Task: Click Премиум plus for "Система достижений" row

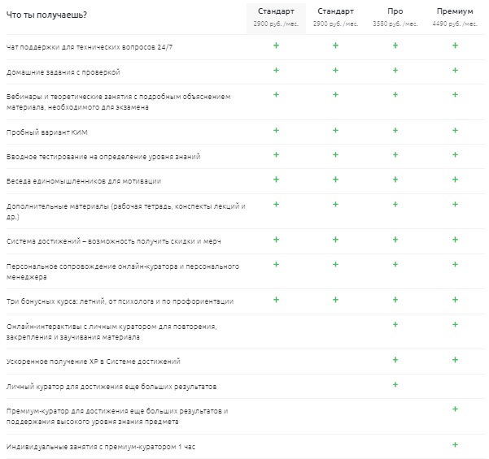Action: click(x=455, y=240)
